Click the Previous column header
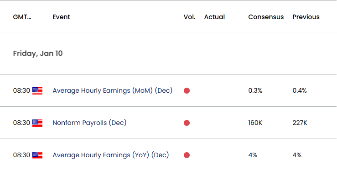Screen dimensions: 337x169 coord(306,17)
